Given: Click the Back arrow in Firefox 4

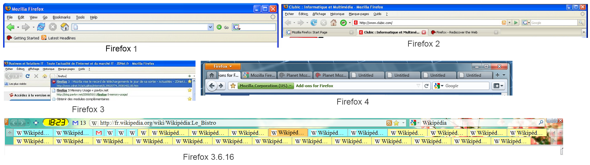Looking at the screenshot, I should (x=212, y=85).
